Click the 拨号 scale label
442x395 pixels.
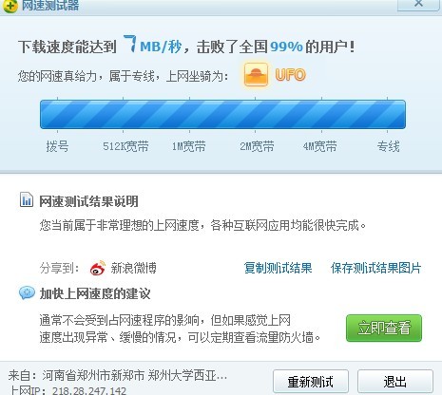pyautogui.click(x=57, y=146)
